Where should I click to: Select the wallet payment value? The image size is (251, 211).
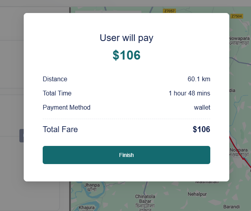point(202,108)
